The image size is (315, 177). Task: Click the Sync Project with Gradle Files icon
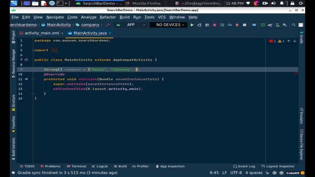(x=270, y=25)
